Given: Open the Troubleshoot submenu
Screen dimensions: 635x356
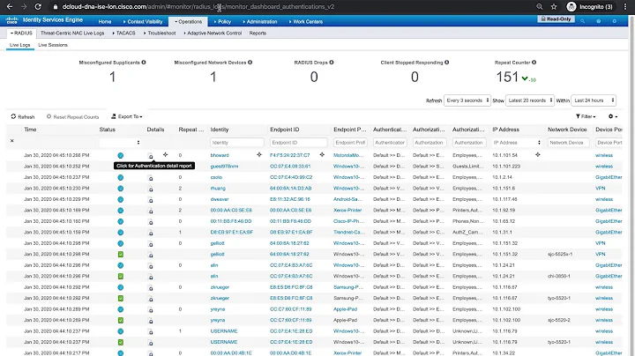Looking at the screenshot, I should click(x=160, y=33).
